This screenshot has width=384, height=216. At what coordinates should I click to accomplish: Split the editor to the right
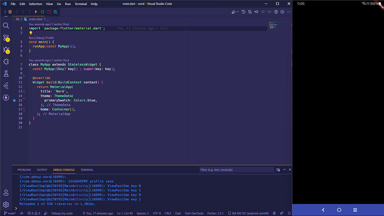click(282, 12)
